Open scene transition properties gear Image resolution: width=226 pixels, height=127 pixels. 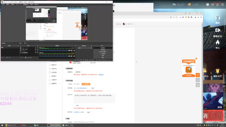tap(91, 48)
